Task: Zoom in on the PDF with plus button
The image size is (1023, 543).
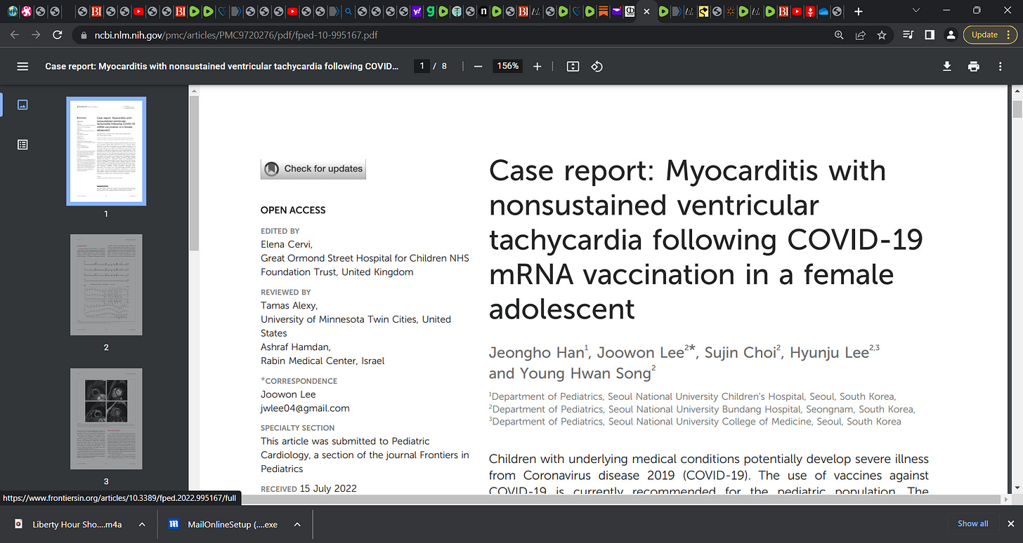Action: click(537, 66)
